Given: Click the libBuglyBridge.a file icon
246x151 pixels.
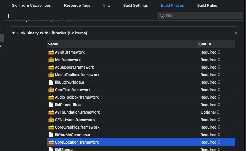Looking at the screenshot, I should (x=51, y=82).
